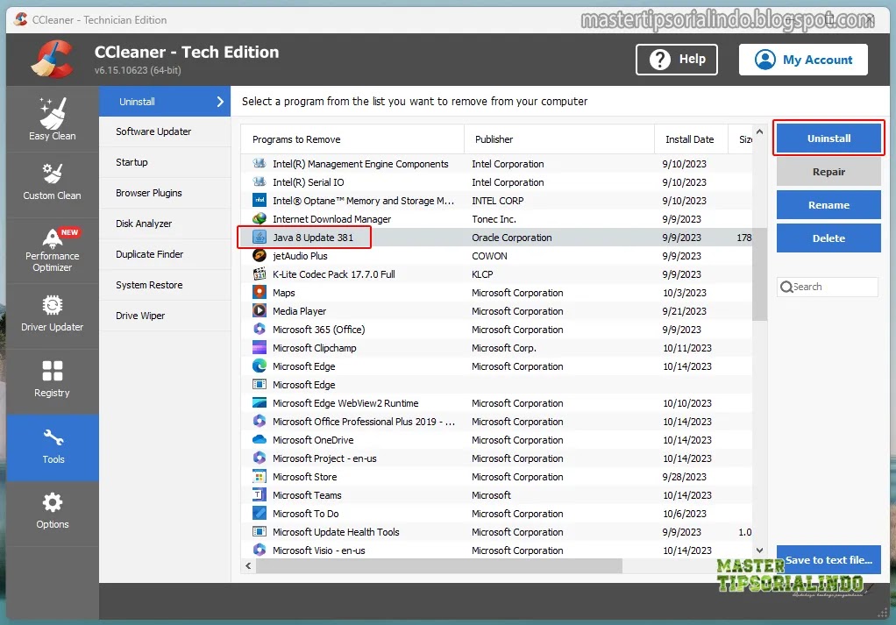896x625 pixels.
Task: Open the Duplicate Finder tool
Action: (165, 254)
